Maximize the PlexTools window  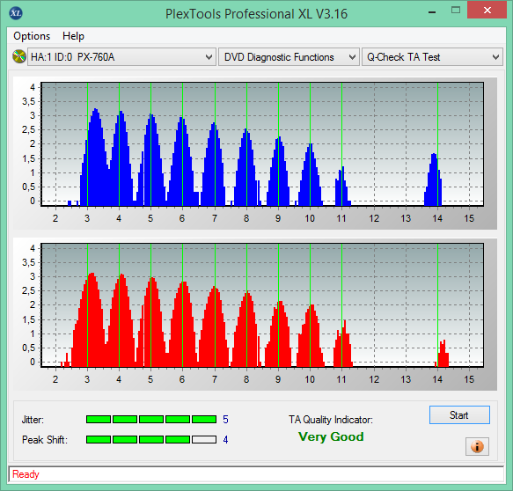click(456, 11)
